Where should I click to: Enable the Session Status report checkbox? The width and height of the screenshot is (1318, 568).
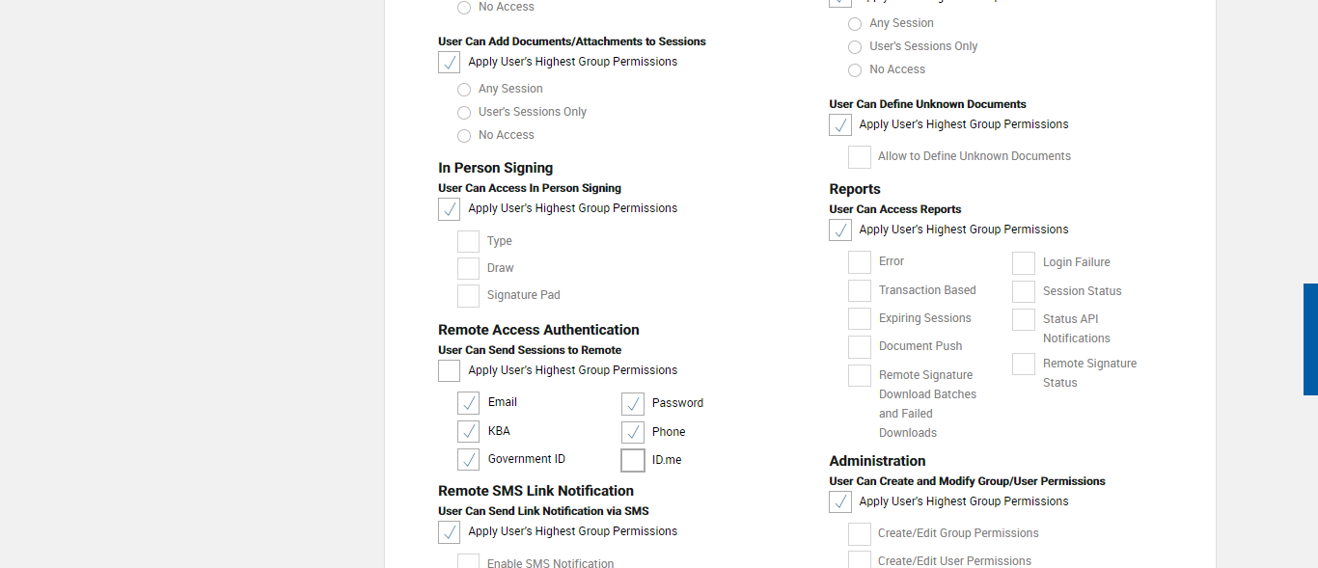pos(1024,292)
